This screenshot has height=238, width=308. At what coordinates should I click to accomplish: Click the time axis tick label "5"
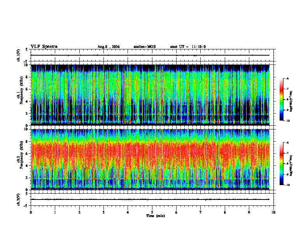point(152,212)
